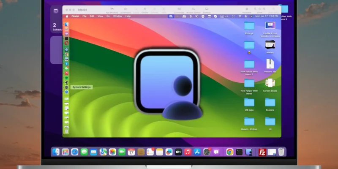This screenshot has width=338, height=169.
Task: Open Terminal in the bottom Dock
Action: tap(239, 152)
